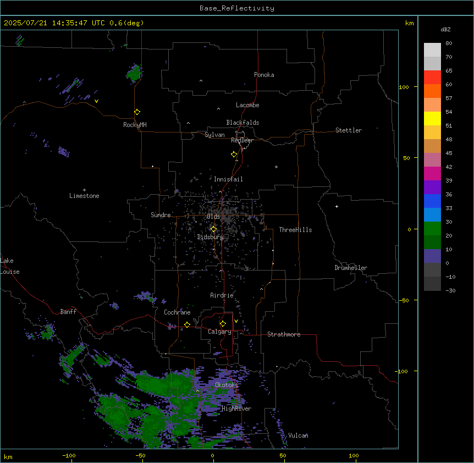
Task: Select the Lacombe city label
Action: pyautogui.click(x=247, y=105)
